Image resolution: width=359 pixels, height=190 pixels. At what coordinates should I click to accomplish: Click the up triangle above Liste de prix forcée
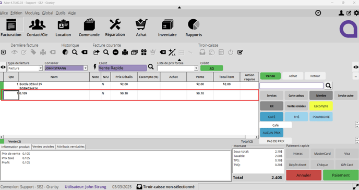coord(179,60)
